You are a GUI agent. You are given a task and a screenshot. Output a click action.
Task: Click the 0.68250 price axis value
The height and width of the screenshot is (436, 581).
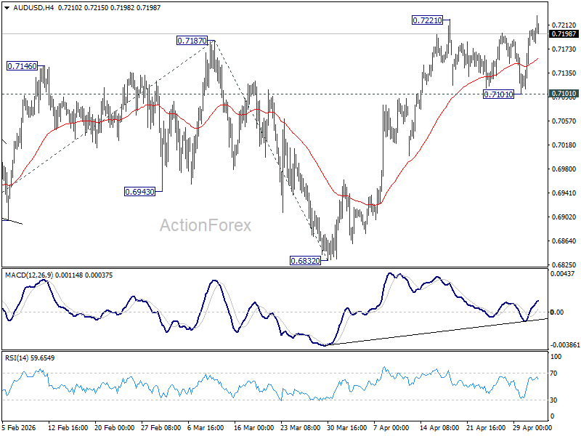coord(564,265)
